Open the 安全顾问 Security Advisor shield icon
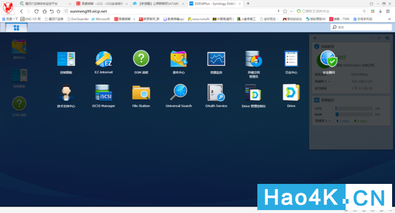The height and width of the screenshot is (213, 395). coord(329,59)
